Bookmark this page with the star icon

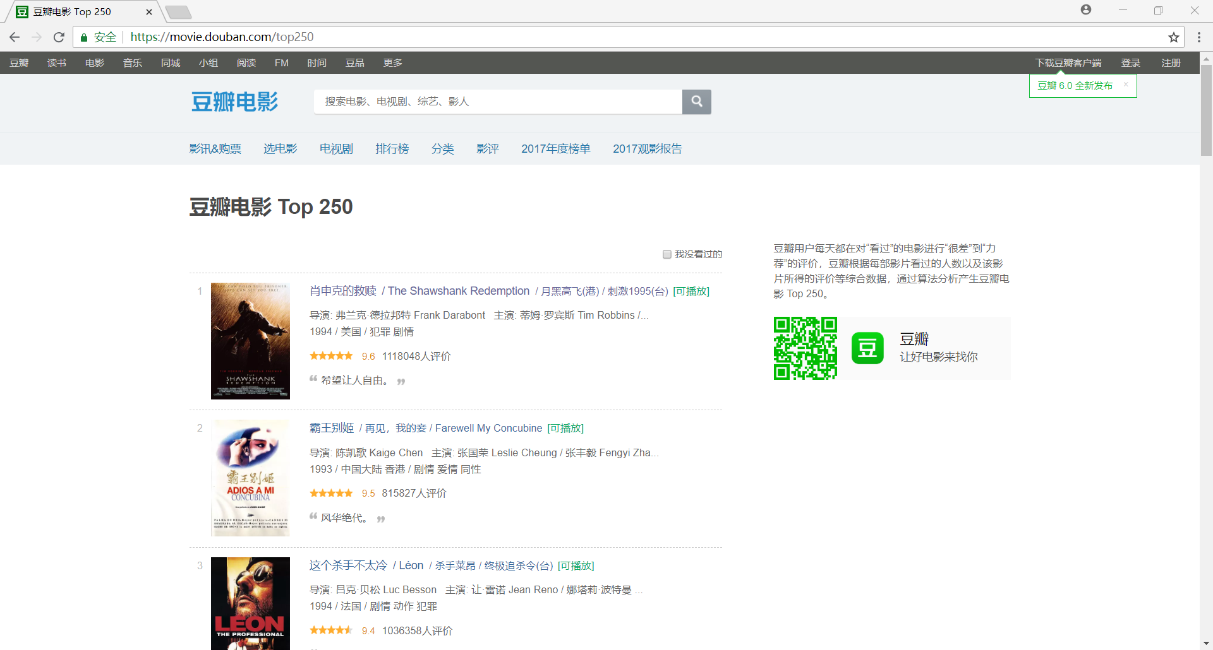[1174, 37]
